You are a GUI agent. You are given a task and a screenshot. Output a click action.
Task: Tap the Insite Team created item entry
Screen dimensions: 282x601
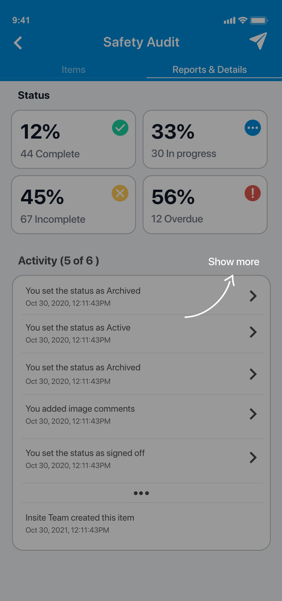click(x=80, y=523)
